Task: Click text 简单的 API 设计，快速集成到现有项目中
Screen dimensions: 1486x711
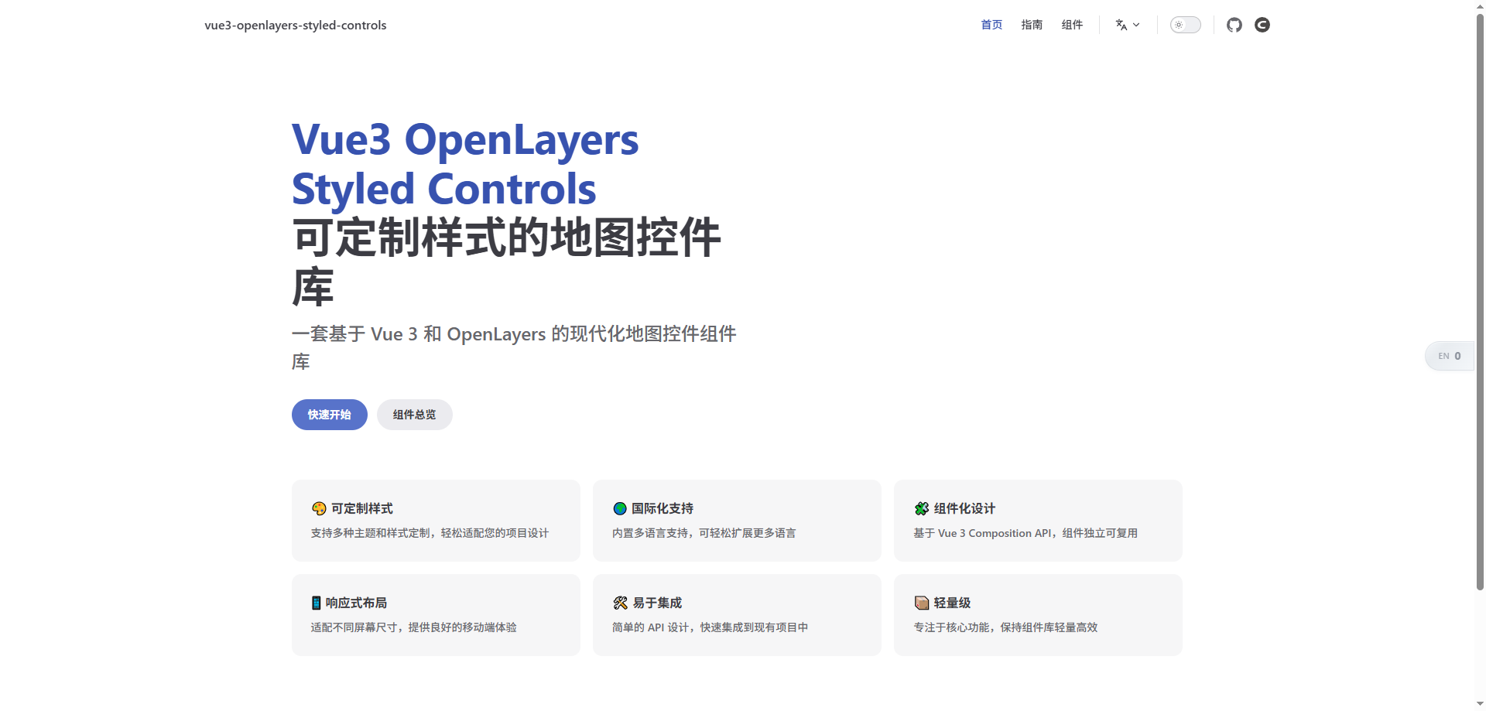Action: tap(710, 627)
